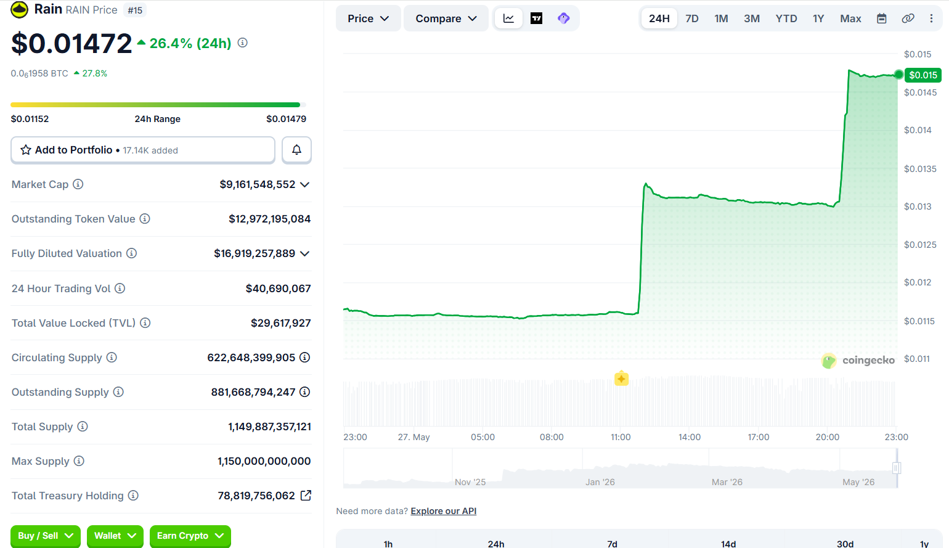Show Total Value Locked info icon
Screen dimensions: 949x548
[x=145, y=322]
